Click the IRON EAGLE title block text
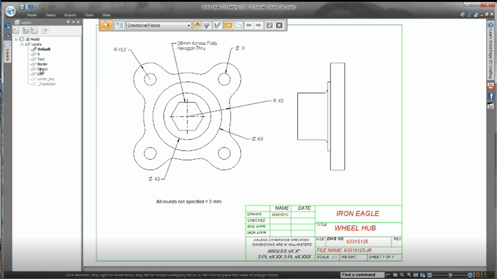The width and height of the screenshot is (497, 279). (x=357, y=214)
